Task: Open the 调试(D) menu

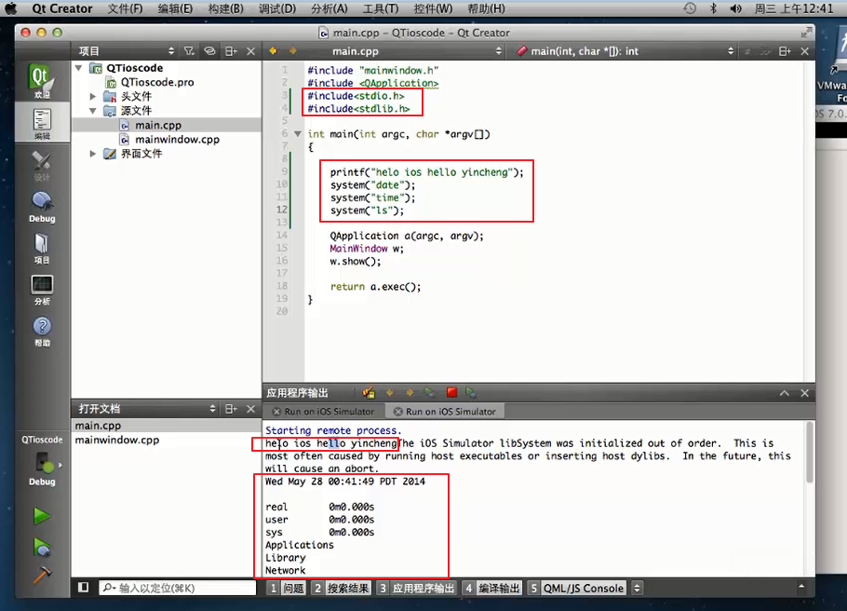Action: coord(277,8)
